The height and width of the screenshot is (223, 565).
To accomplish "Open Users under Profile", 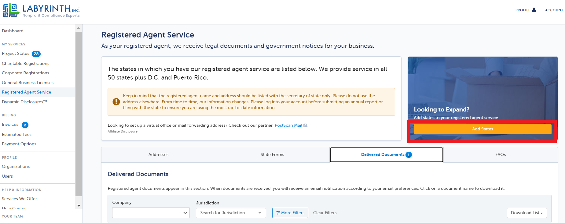I will 7,176.
